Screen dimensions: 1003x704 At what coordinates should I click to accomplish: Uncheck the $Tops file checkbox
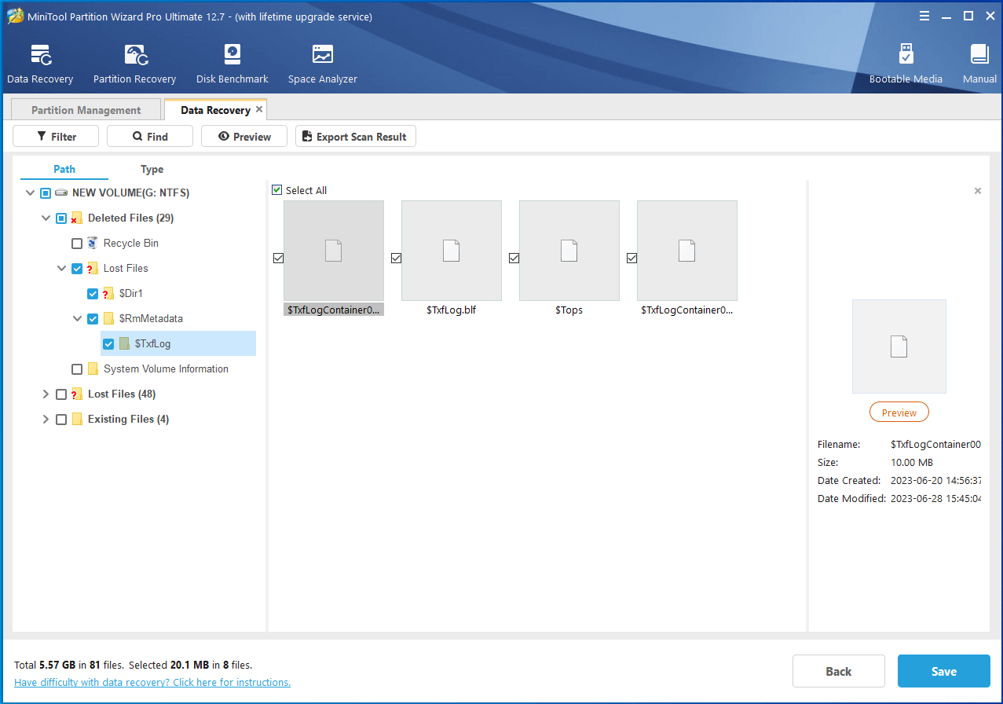click(514, 258)
